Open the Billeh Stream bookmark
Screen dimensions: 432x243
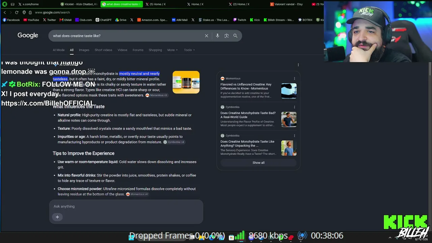278,20
